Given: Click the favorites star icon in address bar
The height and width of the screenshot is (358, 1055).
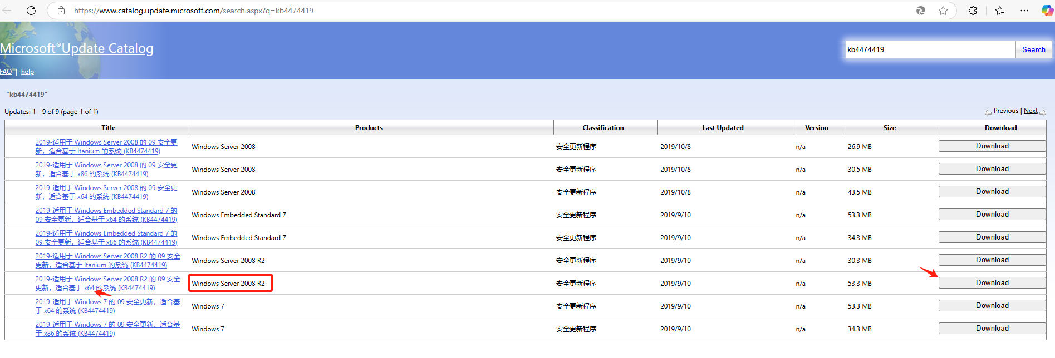Looking at the screenshot, I should (943, 11).
